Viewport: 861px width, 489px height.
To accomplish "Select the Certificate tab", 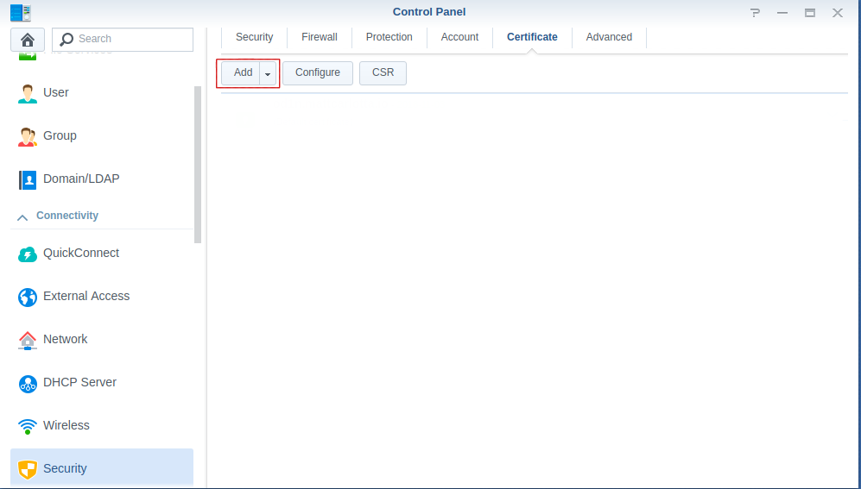I will pyautogui.click(x=532, y=37).
